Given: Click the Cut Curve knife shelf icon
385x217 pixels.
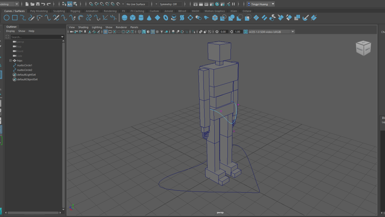Looking at the screenshot, I should [56, 18].
